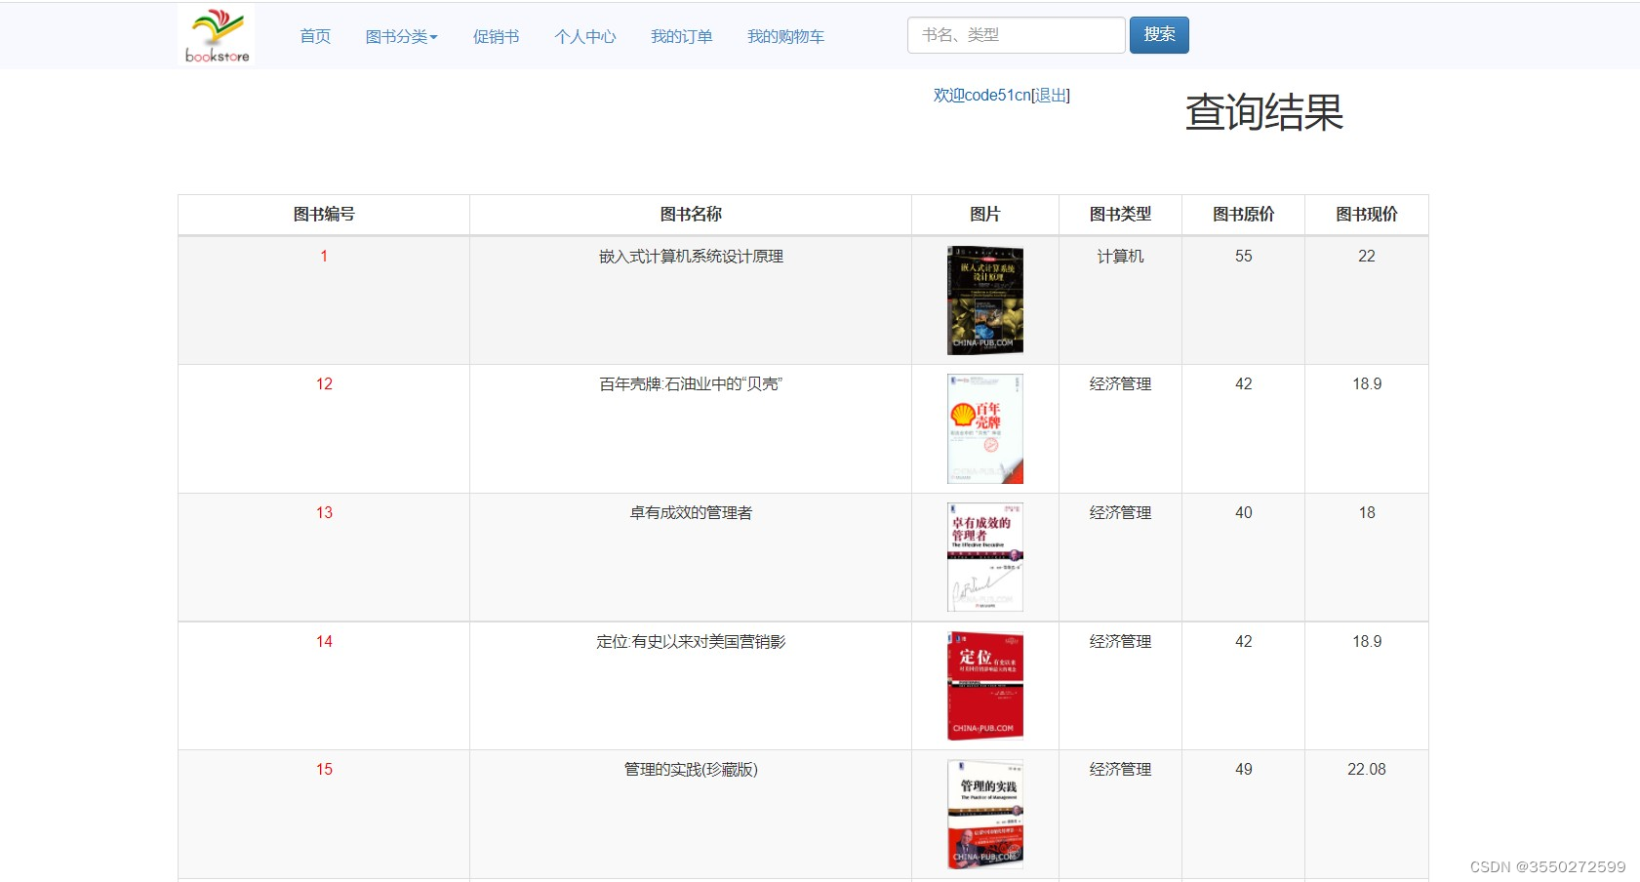The image size is (1640, 882).
Task: Open book detail for ID 1
Action: click(323, 256)
